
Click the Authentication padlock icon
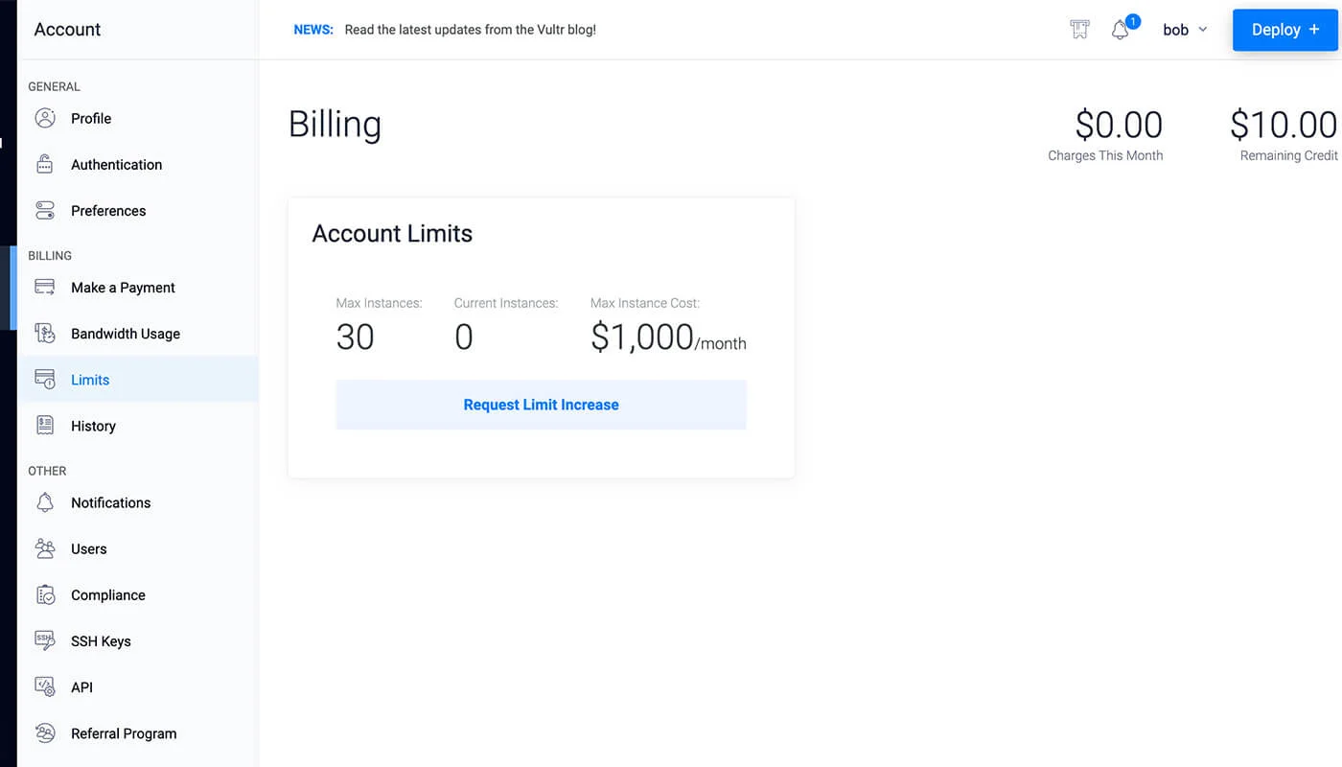pos(45,164)
